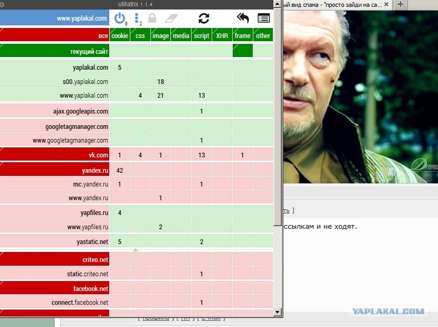Toggle the blocked yandex.ru domain label
The image size is (438, 327).
click(54, 170)
